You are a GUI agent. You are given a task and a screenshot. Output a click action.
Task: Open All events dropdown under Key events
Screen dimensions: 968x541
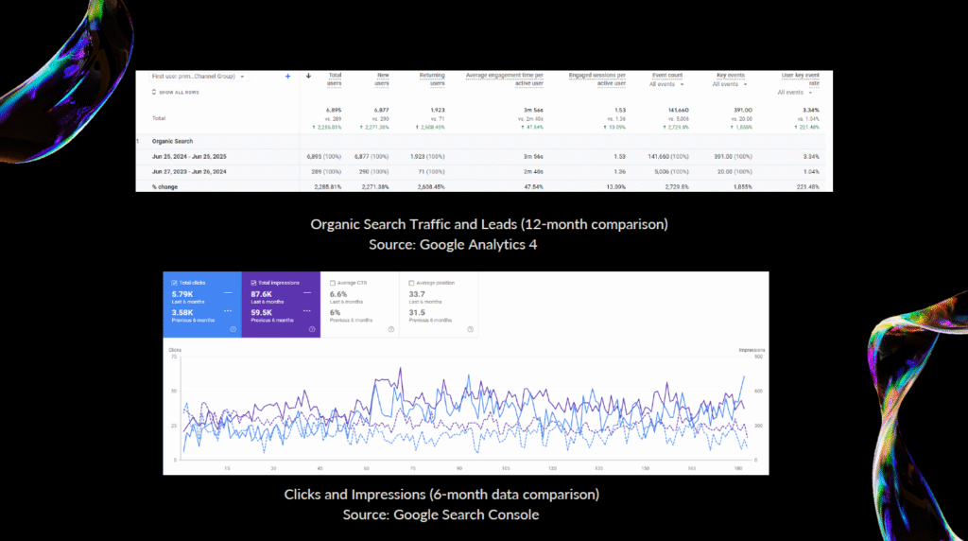(731, 84)
